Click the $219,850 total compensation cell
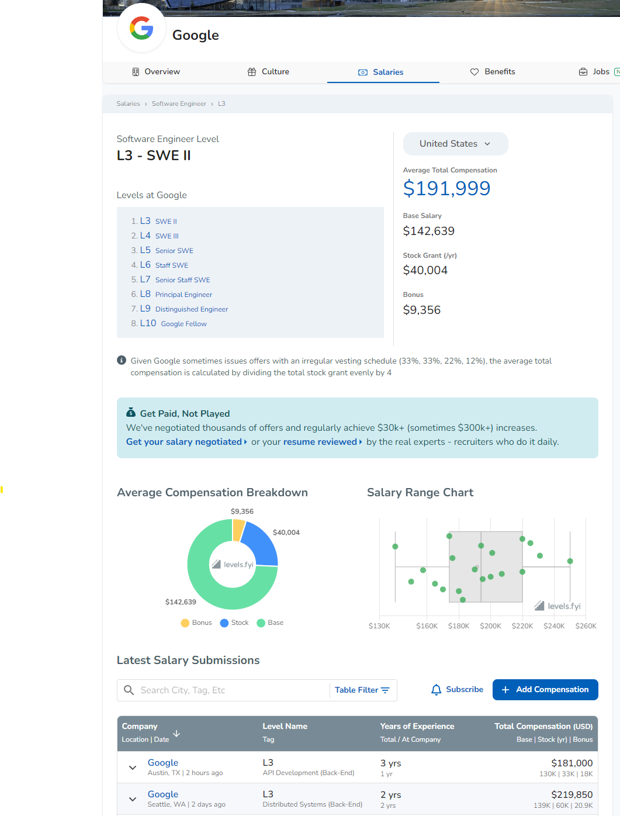This screenshot has width=620, height=816. [571, 794]
